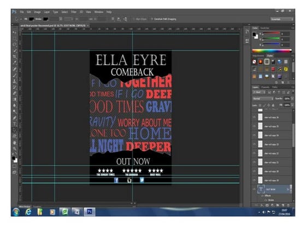Viewport: 306px width, 230px height.
Task: Open the path alignment icon in options bar
Action: coord(119,19)
